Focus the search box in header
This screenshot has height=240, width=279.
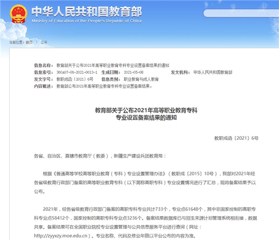(x=241, y=13)
